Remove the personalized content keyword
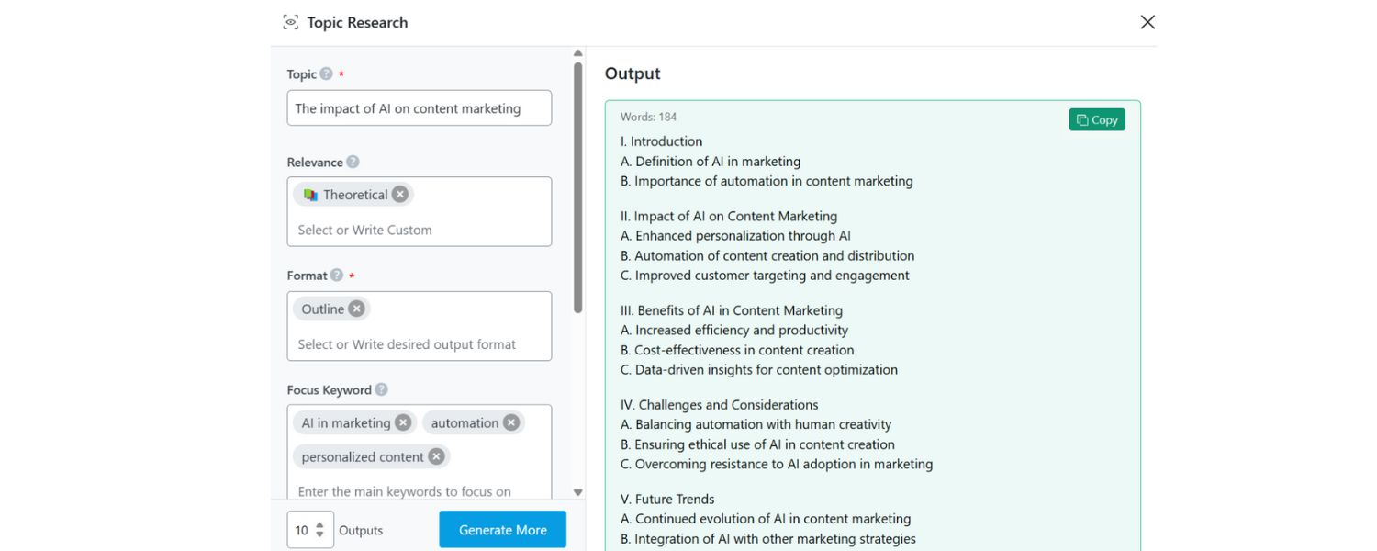The height and width of the screenshot is (551, 1377). pyautogui.click(x=435, y=456)
